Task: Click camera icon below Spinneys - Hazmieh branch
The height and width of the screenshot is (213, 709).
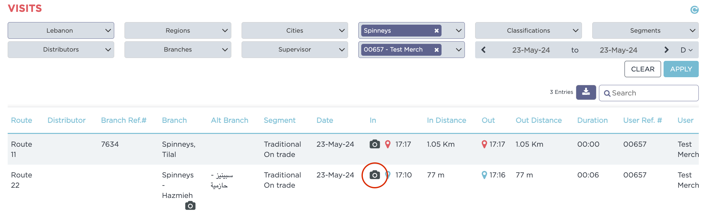Action: [190, 206]
